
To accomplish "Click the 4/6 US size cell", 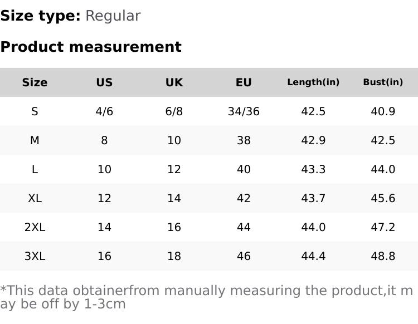I will 104,111.
